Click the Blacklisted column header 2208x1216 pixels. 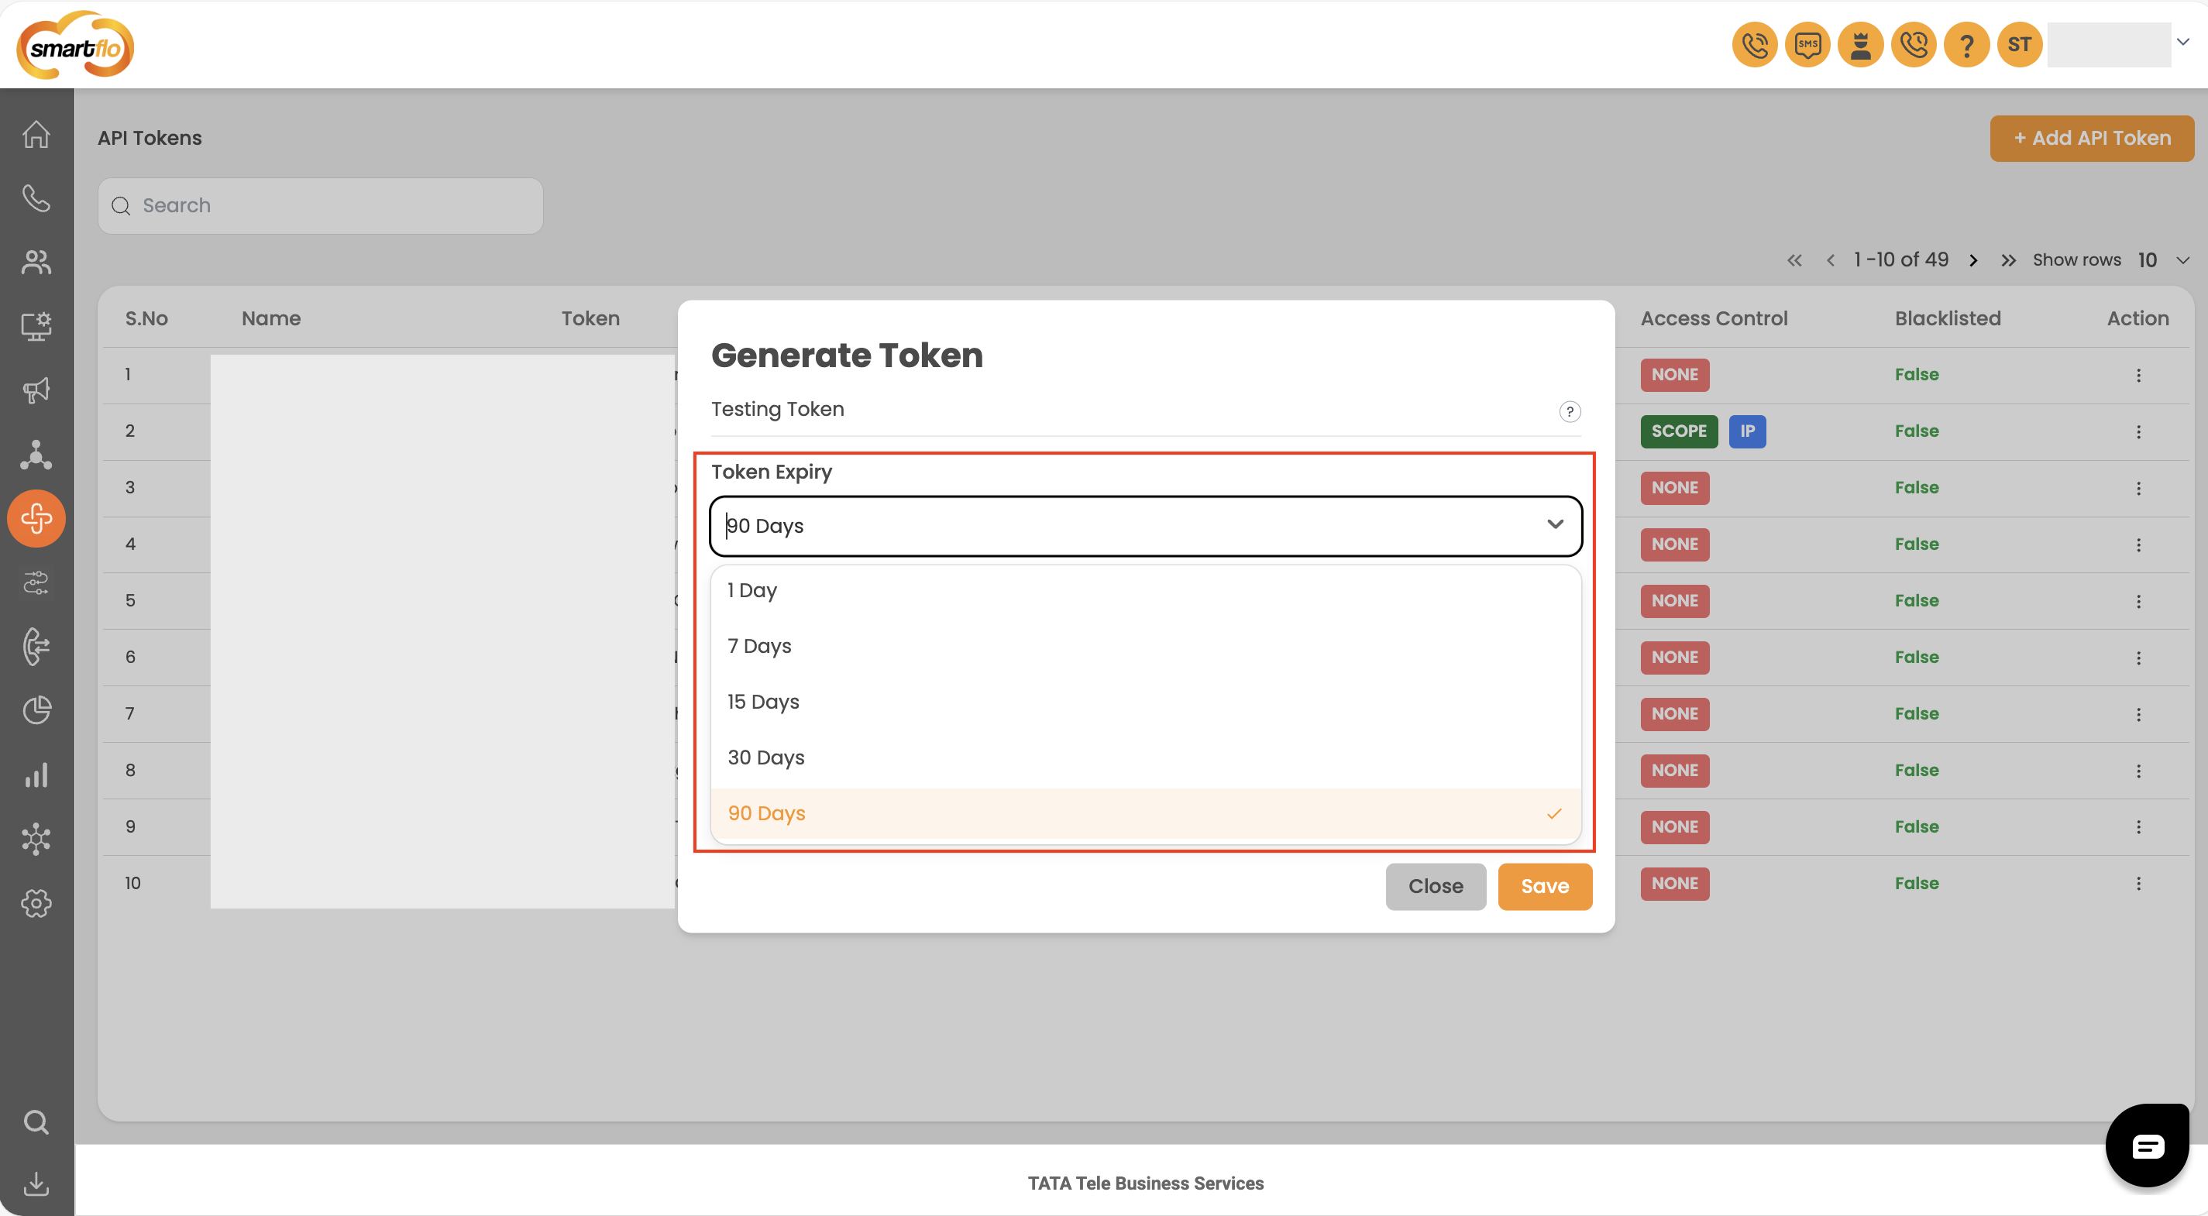click(1948, 319)
